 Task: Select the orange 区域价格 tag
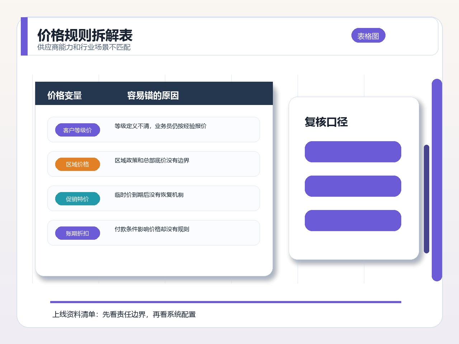pyautogui.click(x=77, y=164)
